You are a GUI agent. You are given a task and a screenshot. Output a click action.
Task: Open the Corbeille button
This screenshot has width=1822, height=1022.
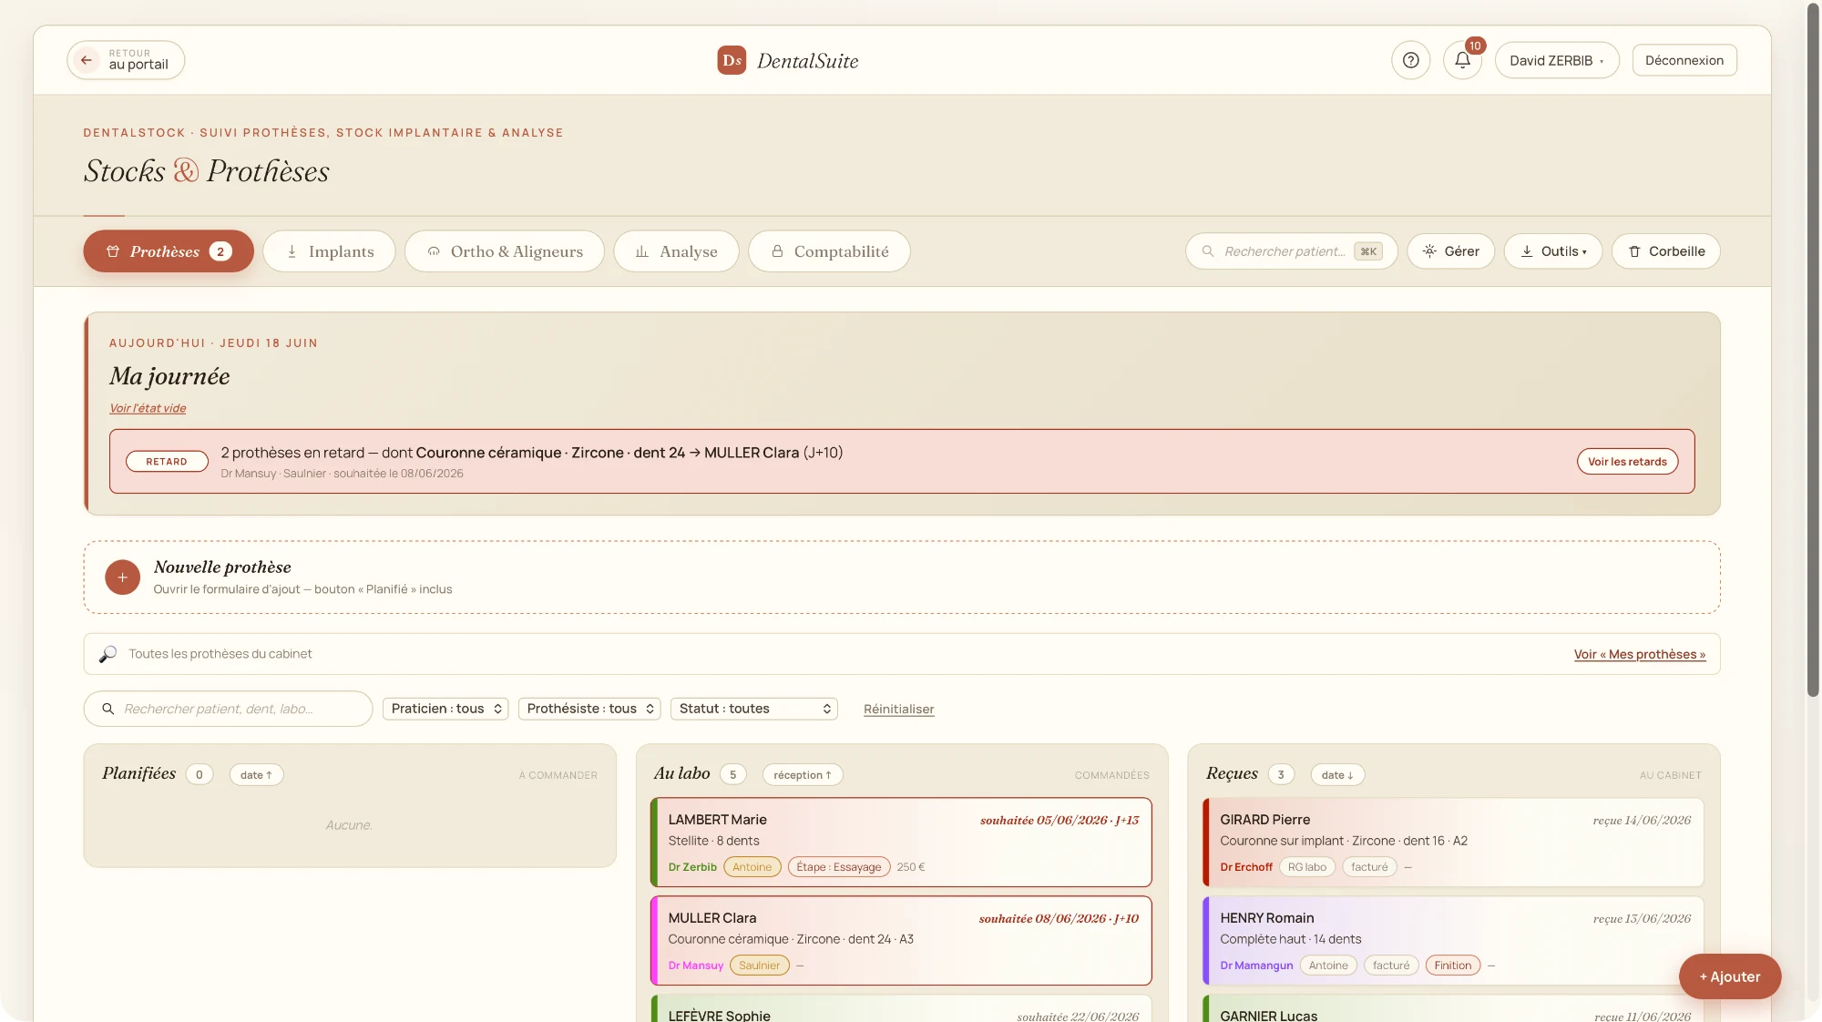(1665, 251)
